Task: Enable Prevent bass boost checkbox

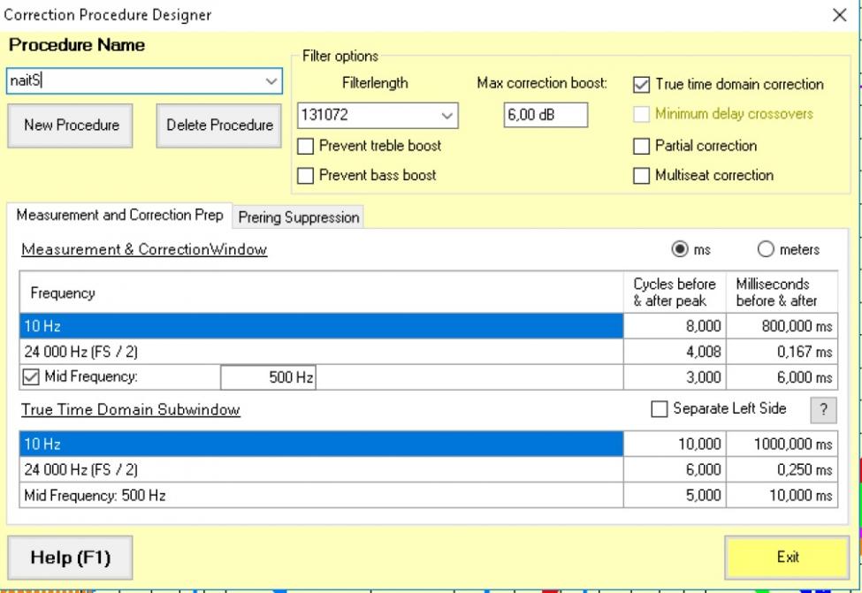Action: coord(306,175)
